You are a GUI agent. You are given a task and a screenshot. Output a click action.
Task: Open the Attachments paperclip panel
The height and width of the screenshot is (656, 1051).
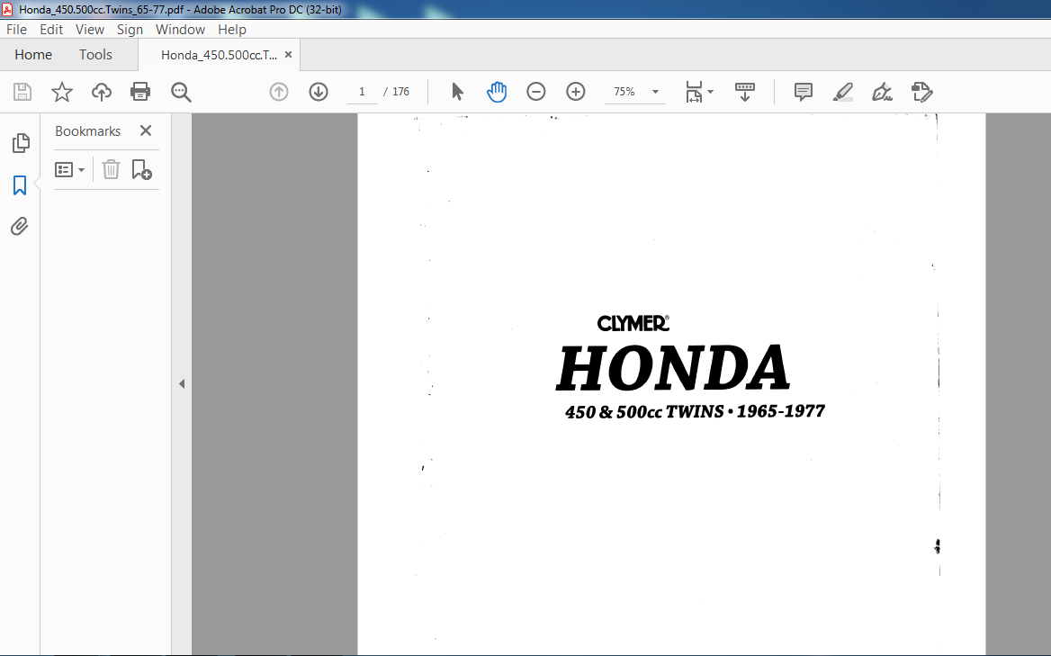(20, 227)
